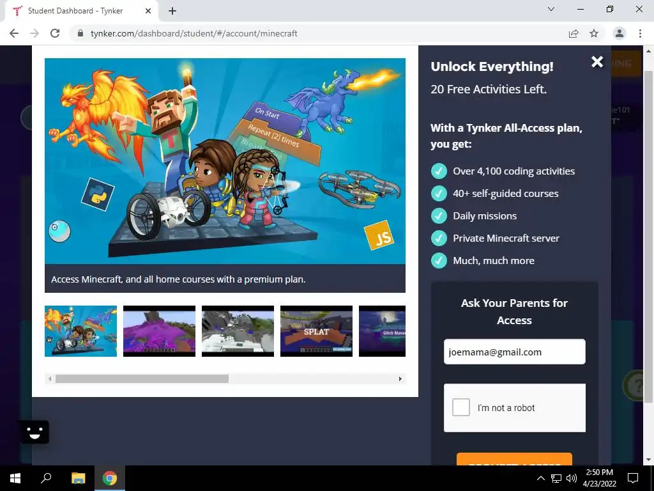Screen dimensions: 654x491
Task: Click the checkmark beside Private Minecraft server
Action: 439,238
